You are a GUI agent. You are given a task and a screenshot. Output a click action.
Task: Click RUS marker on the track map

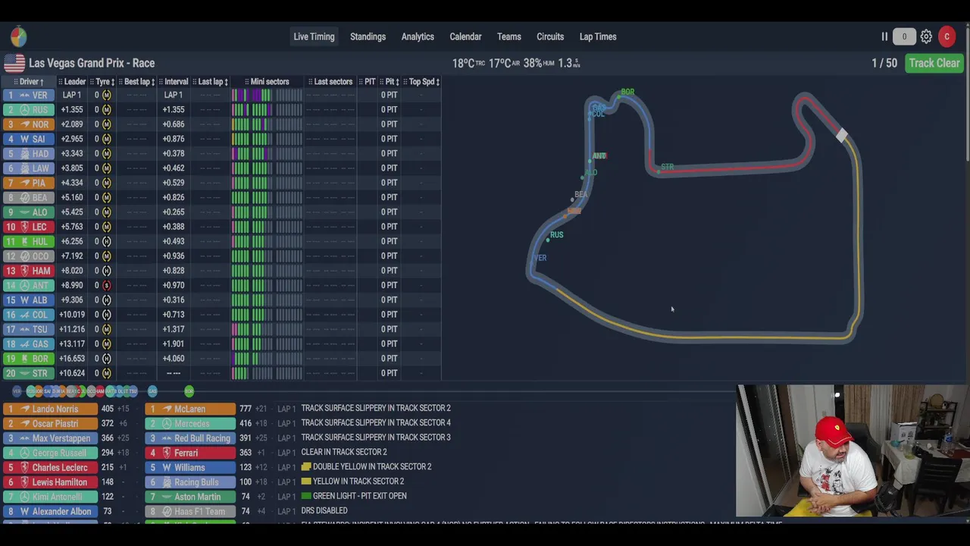pyautogui.click(x=555, y=235)
